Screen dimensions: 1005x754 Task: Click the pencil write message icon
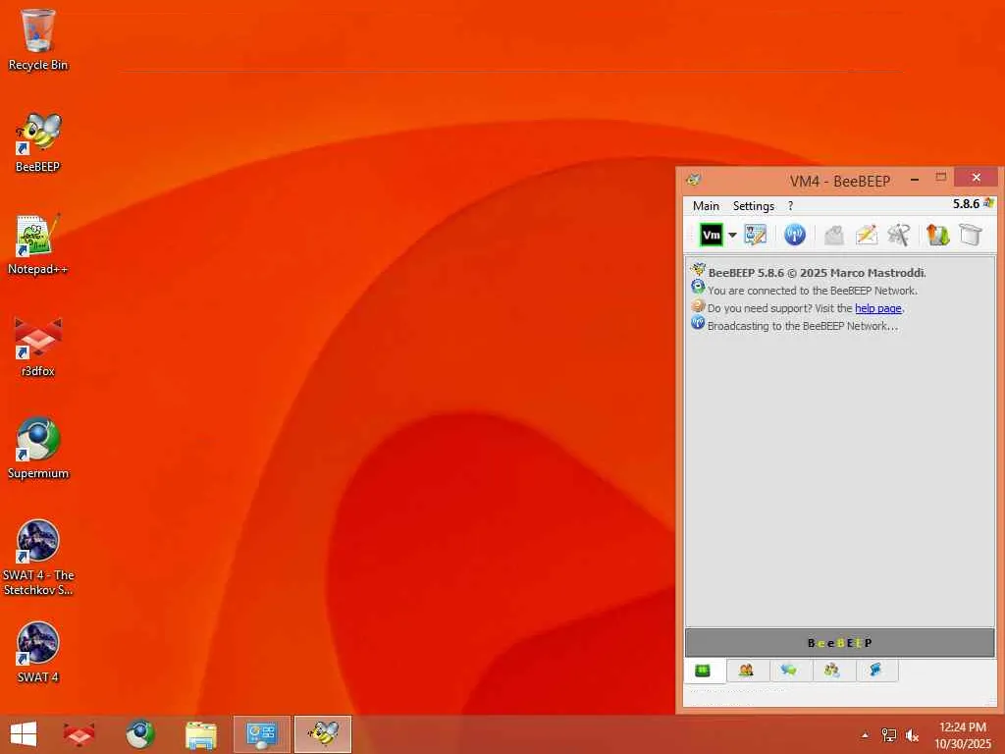867,235
